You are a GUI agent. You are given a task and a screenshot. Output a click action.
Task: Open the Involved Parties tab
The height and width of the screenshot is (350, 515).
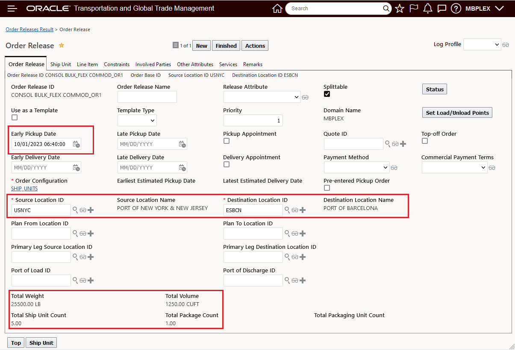[x=153, y=64]
